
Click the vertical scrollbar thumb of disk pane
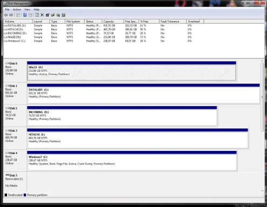262,97
